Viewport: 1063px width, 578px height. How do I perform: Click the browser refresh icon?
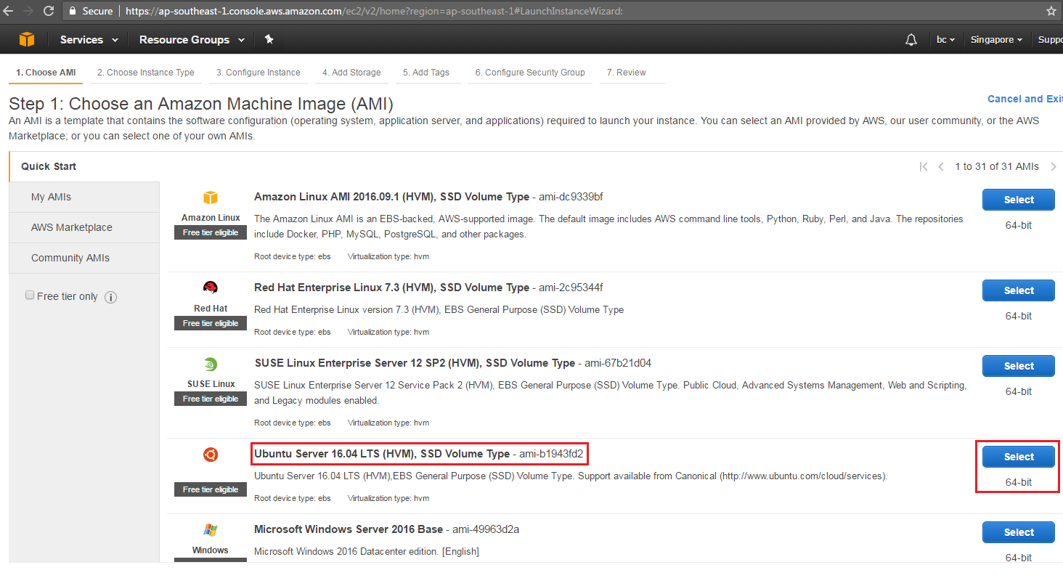click(x=49, y=11)
